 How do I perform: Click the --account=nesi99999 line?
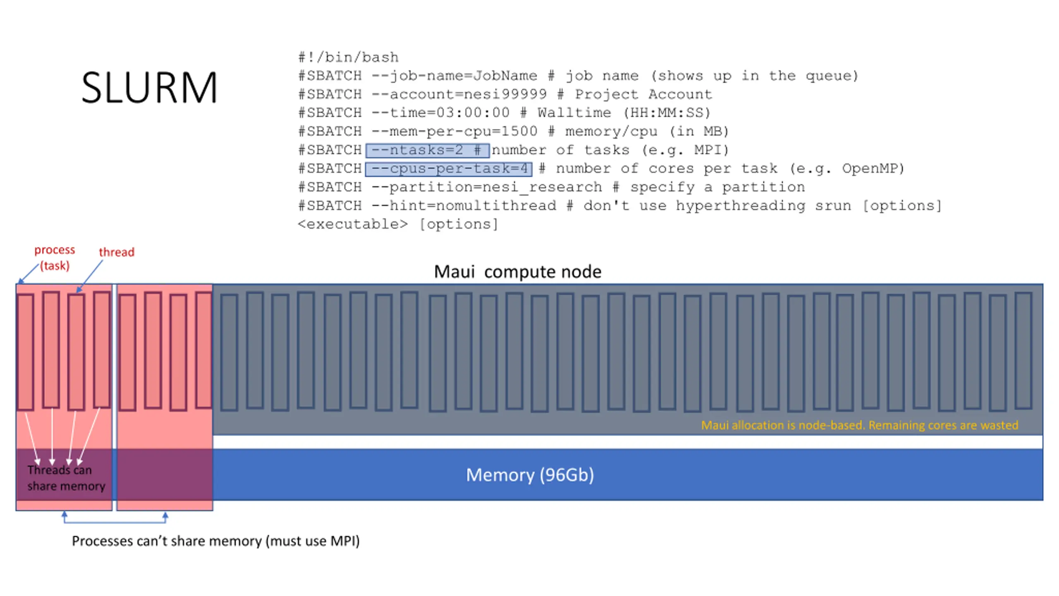[x=505, y=94]
